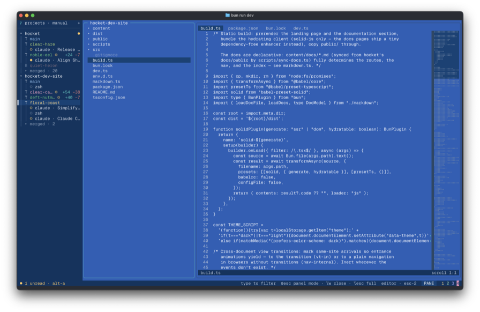The image size is (480, 312).
Task: Click the close hint in status bar
Action: pyautogui.click(x=336, y=283)
